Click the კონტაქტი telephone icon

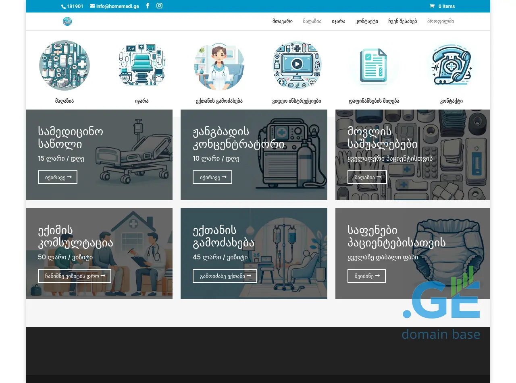(x=451, y=65)
